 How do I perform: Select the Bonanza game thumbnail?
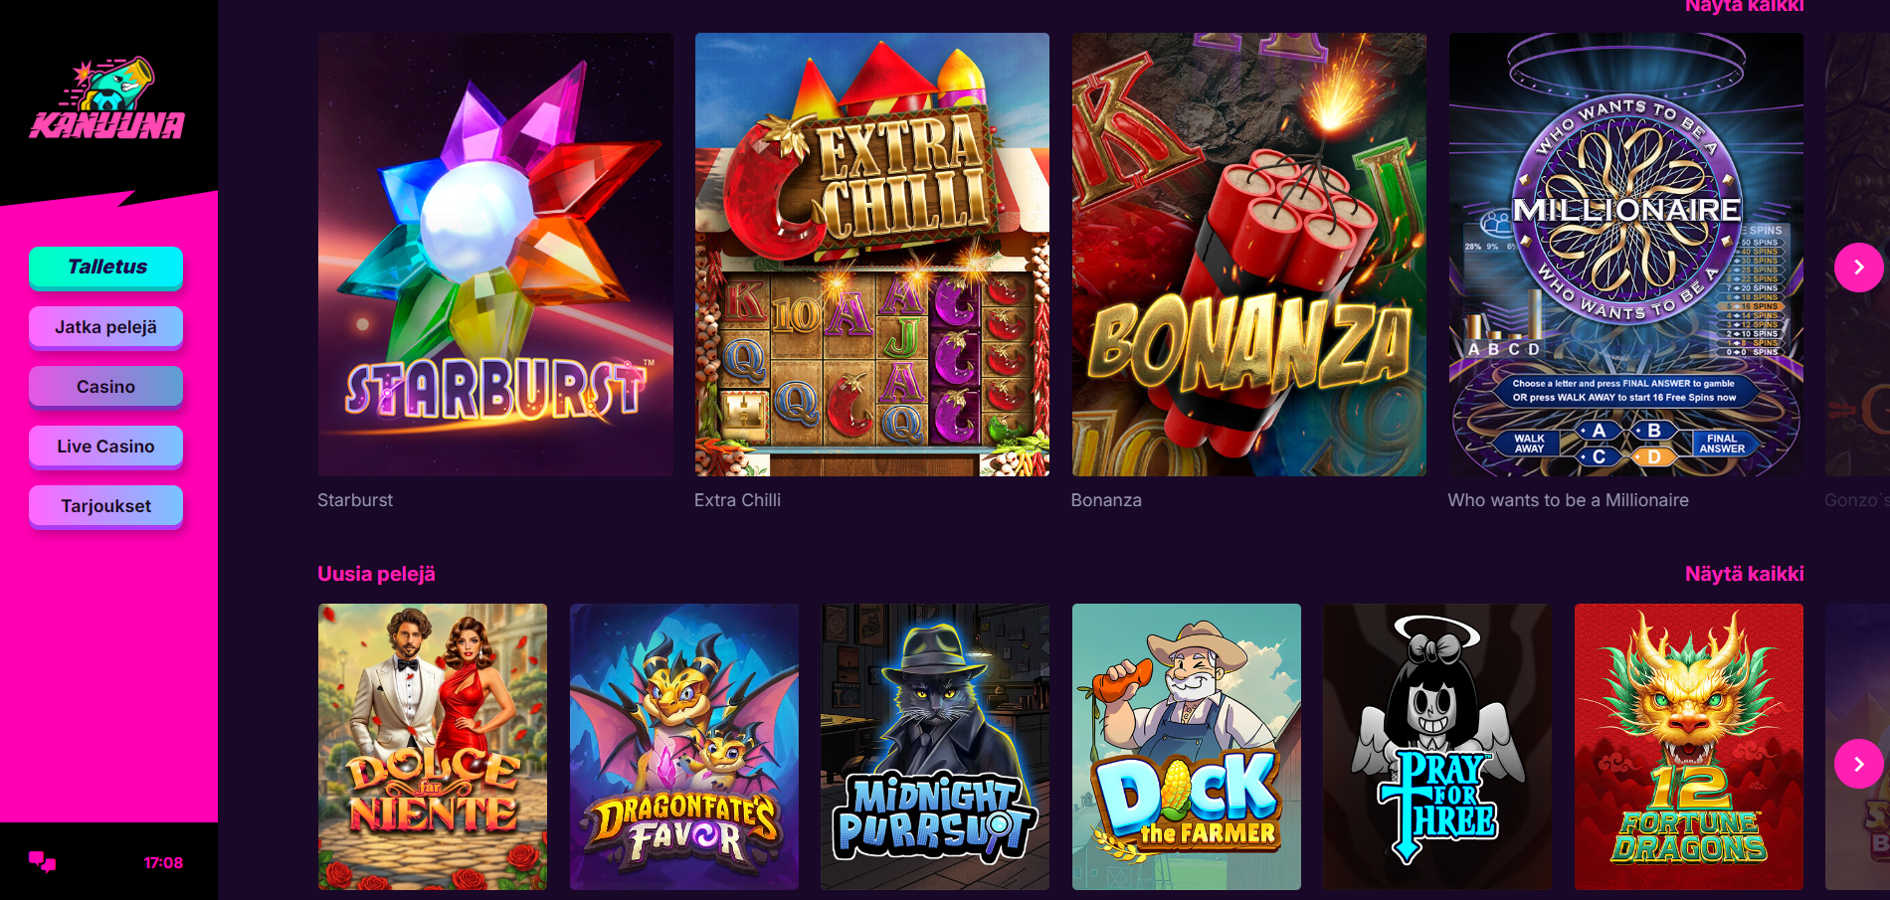[1249, 255]
